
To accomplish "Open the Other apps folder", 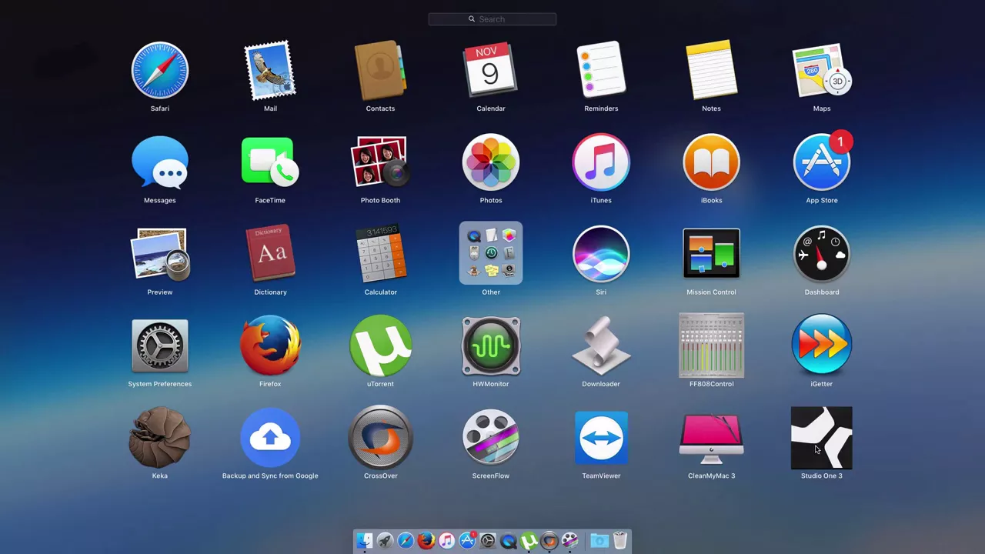I will point(490,254).
